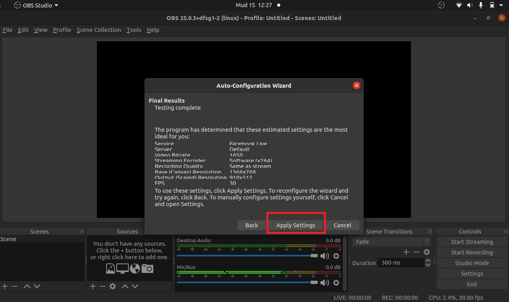Click REC timer in status bar

400,298
